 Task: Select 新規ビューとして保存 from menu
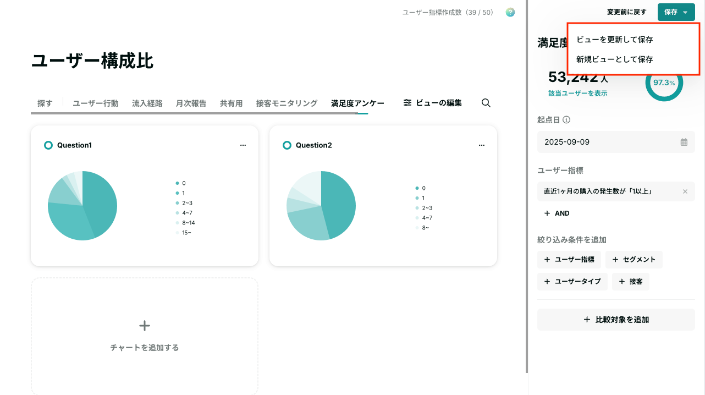pos(615,59)
